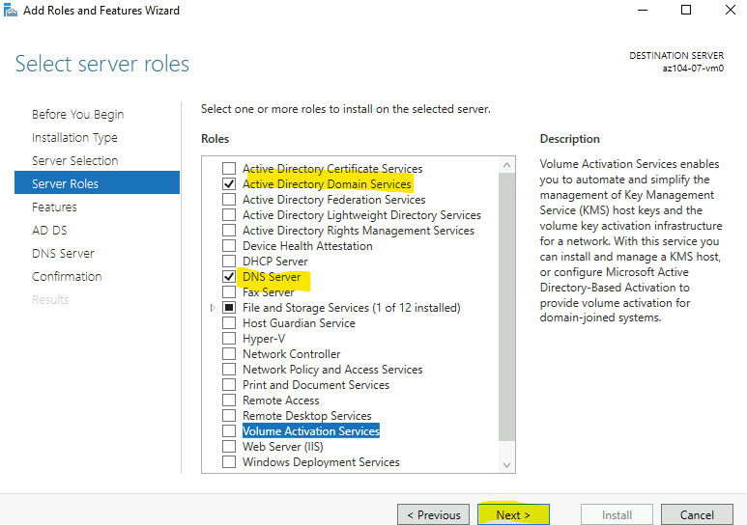Check Active Directory Federation Services
The height and width of the screenshot is (525, 747).
(229, 200)
